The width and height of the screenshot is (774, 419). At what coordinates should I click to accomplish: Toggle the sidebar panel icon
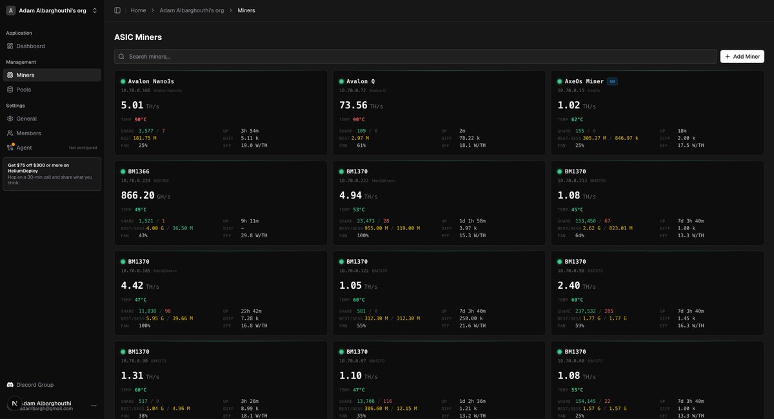click(117, 10)
